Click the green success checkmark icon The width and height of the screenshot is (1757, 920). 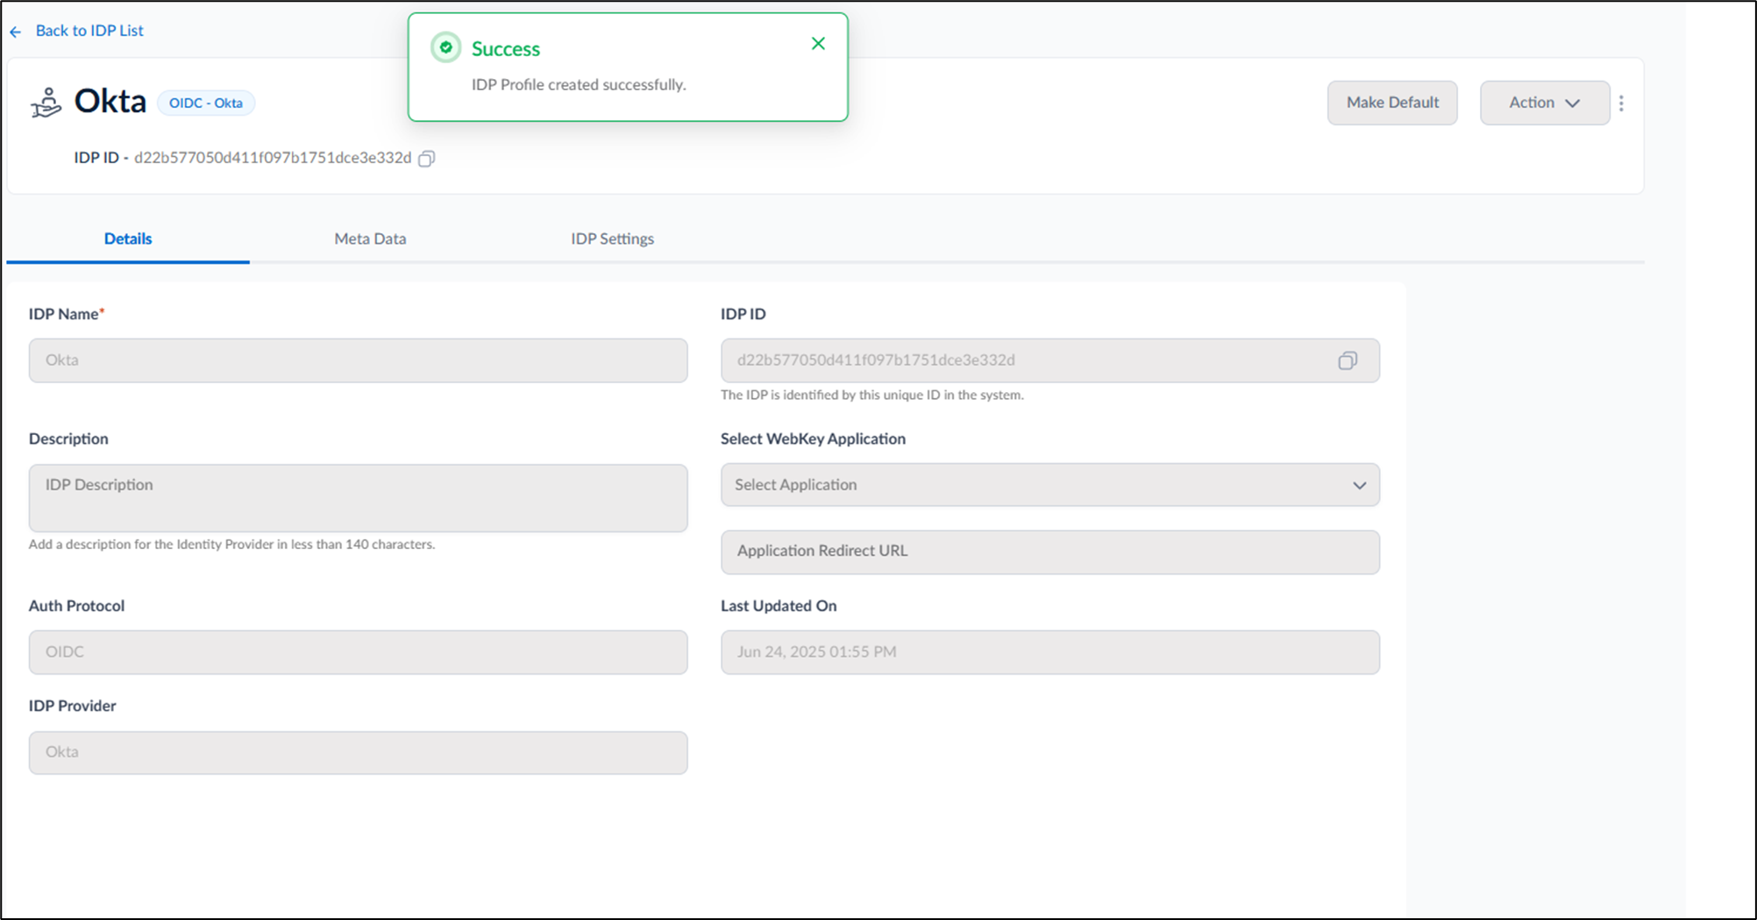pyautogui.click(x=445, y=47)
